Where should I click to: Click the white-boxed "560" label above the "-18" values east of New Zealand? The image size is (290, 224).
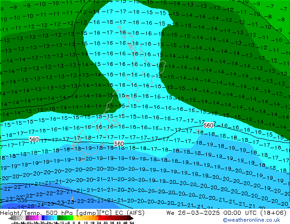click(209, 126)
